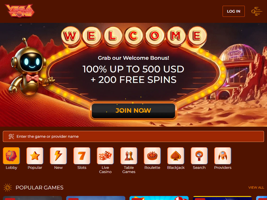
Task: Open the Providers rocket icon
Action: tap(223, 156)
